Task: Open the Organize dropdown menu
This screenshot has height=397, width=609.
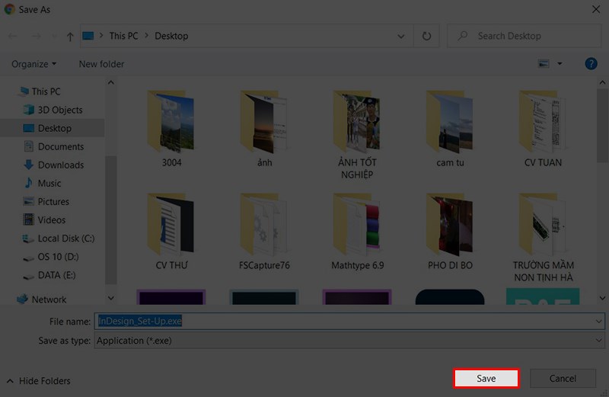Action: click(33, 64)
